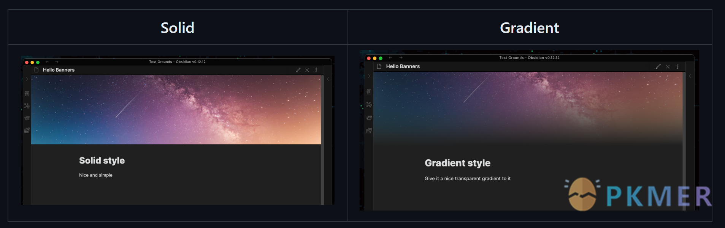Click Gradient window title "Test Grounds - Obsidian v0.12.12"
The height and width of the screenshot is (228, 725).
click(529, 58)
